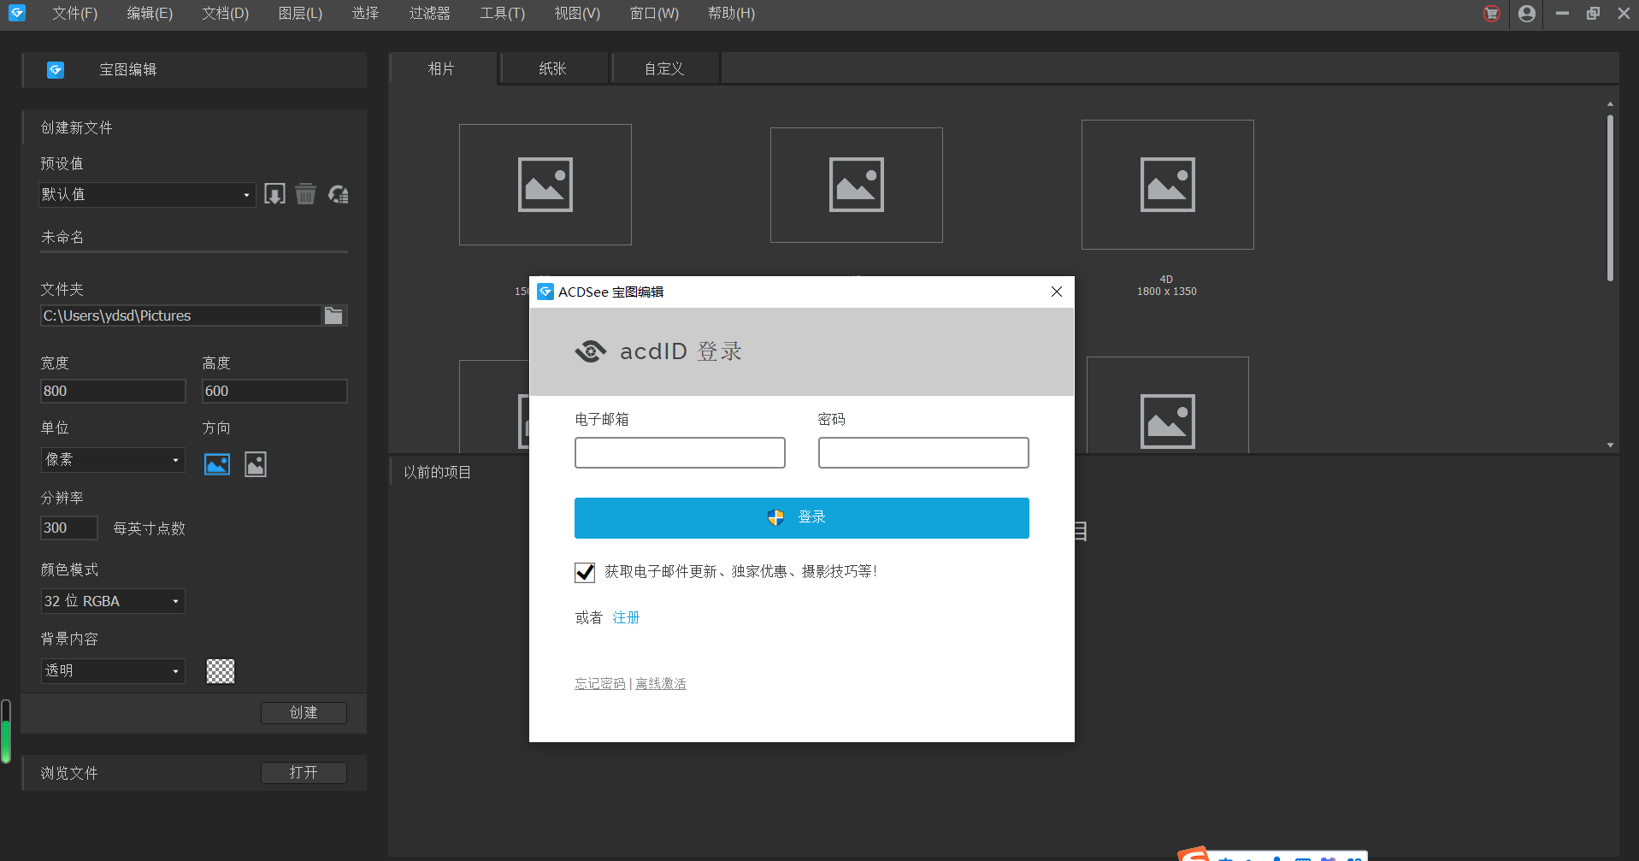Switch to the 纸张 tab
Viewport: 1639px width, 861px height.
pos(553,68)
